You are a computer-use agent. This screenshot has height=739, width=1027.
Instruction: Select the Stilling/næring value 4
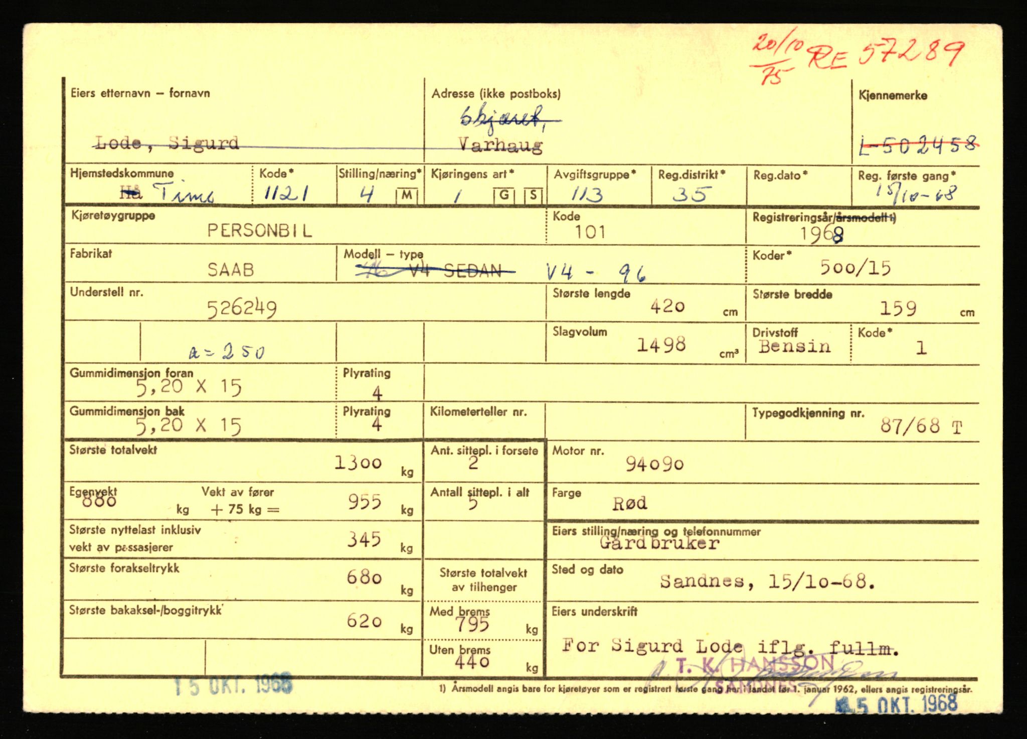pyautogui.click(x=367, y=194)
